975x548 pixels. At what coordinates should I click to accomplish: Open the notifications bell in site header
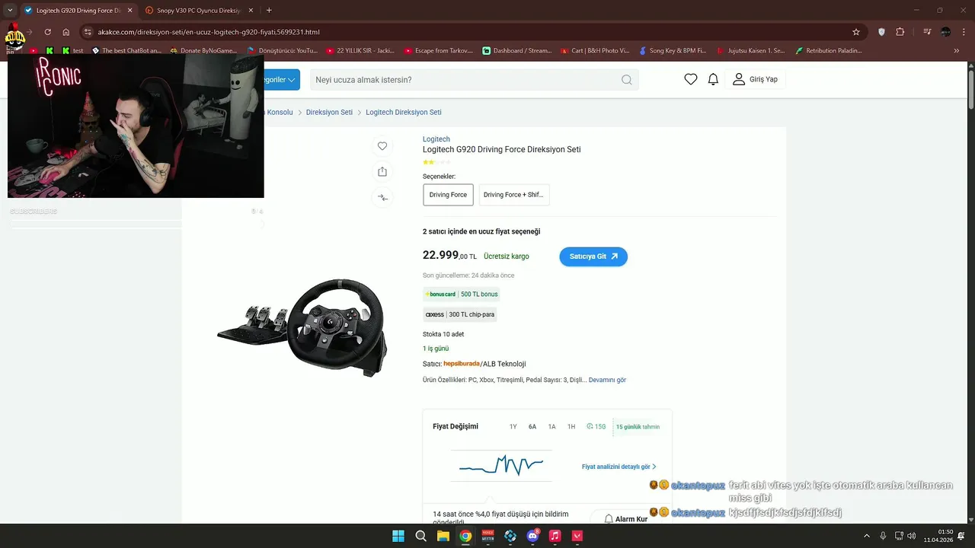pos(713,79)
